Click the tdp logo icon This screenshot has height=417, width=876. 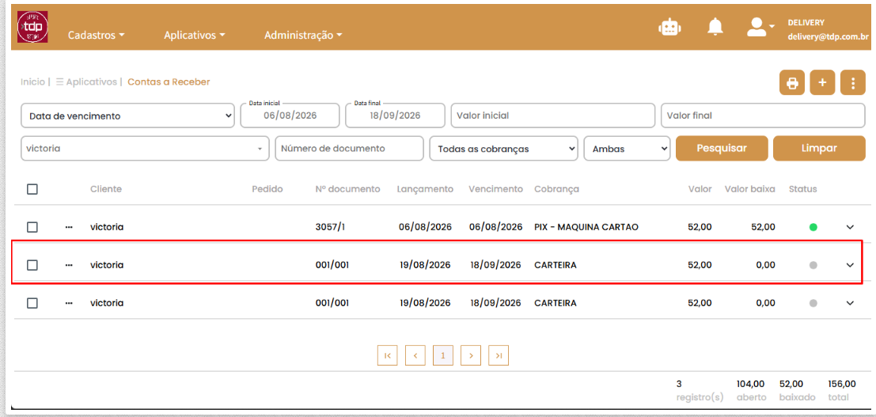click(32, 27)
